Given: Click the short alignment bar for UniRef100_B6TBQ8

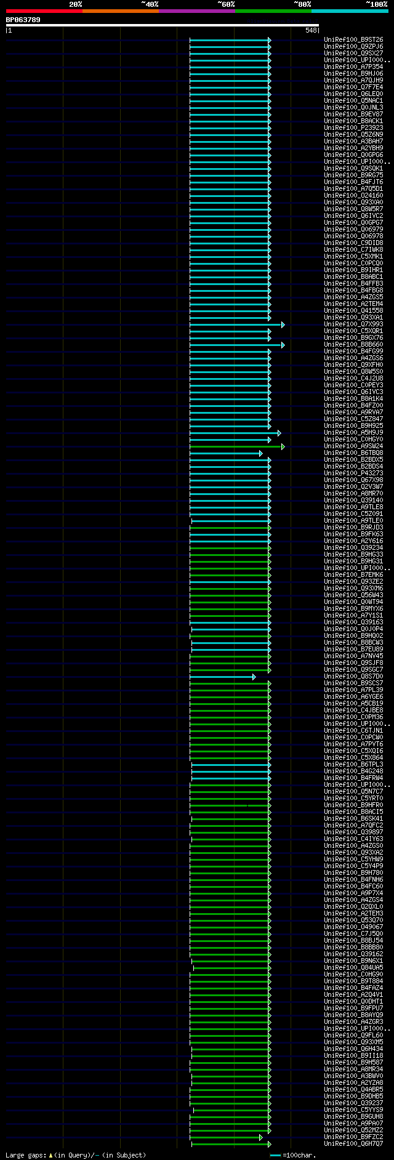Looking at the screenshot, I should click(226, 453).
